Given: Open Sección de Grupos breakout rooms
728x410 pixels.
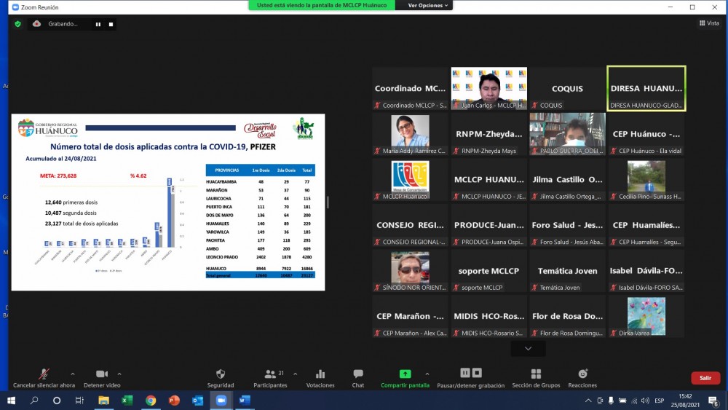Looking at the screenshot, I should 536,376.
